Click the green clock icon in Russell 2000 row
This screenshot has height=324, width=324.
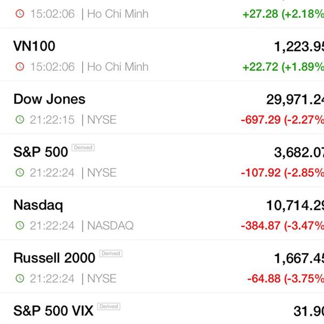pos(20,278)
